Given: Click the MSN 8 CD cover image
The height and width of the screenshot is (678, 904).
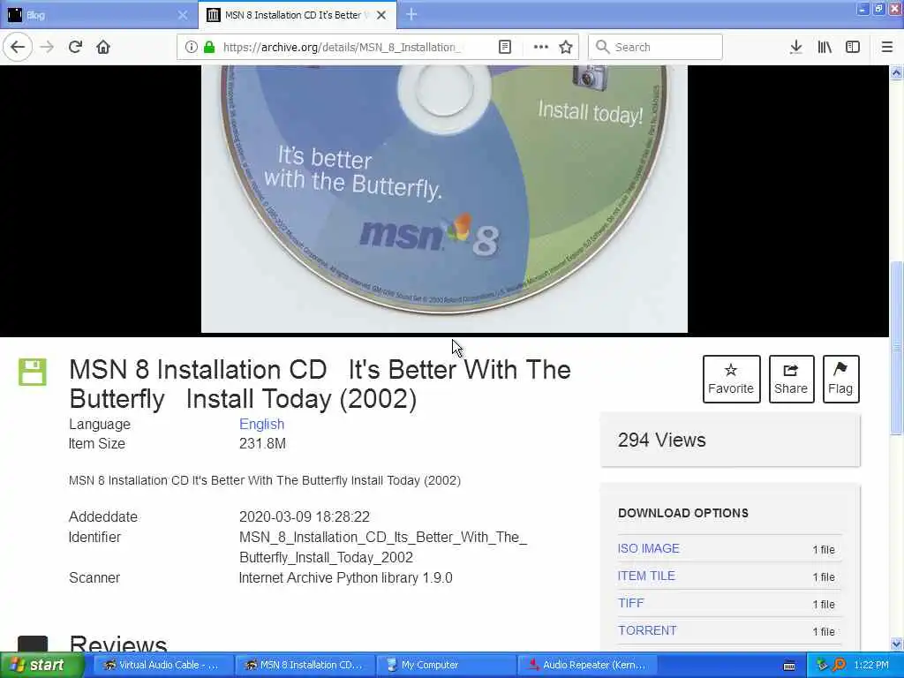Looking at the screenshot, I should (x=444, y=199).
